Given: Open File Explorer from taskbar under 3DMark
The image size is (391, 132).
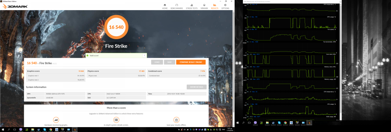Looking at the screenshot, I should [x=33, y=130].
